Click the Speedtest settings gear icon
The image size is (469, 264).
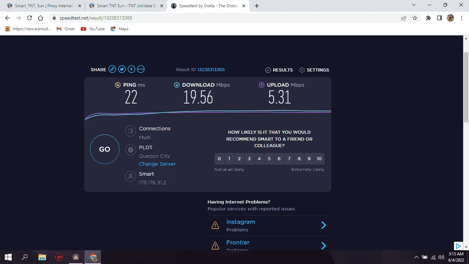point(302,70)
